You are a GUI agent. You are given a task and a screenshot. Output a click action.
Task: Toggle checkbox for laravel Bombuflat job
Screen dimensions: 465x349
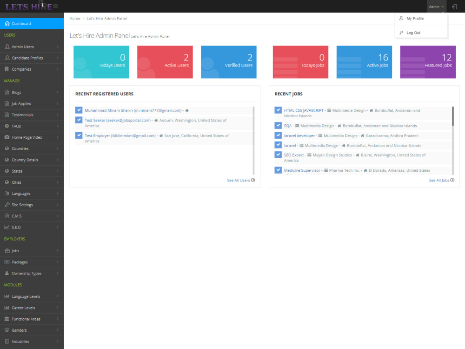click(x=278, y=145)
